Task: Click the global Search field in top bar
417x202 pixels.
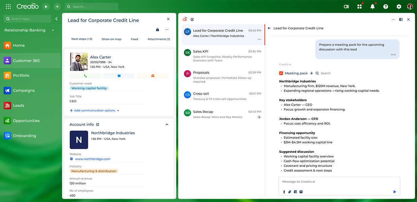Action: coord(92,6)
